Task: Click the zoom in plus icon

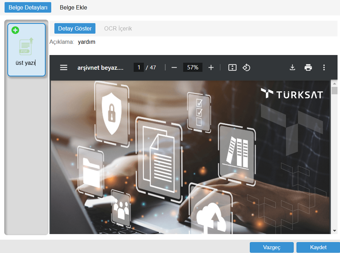Action: click(211, 68)
